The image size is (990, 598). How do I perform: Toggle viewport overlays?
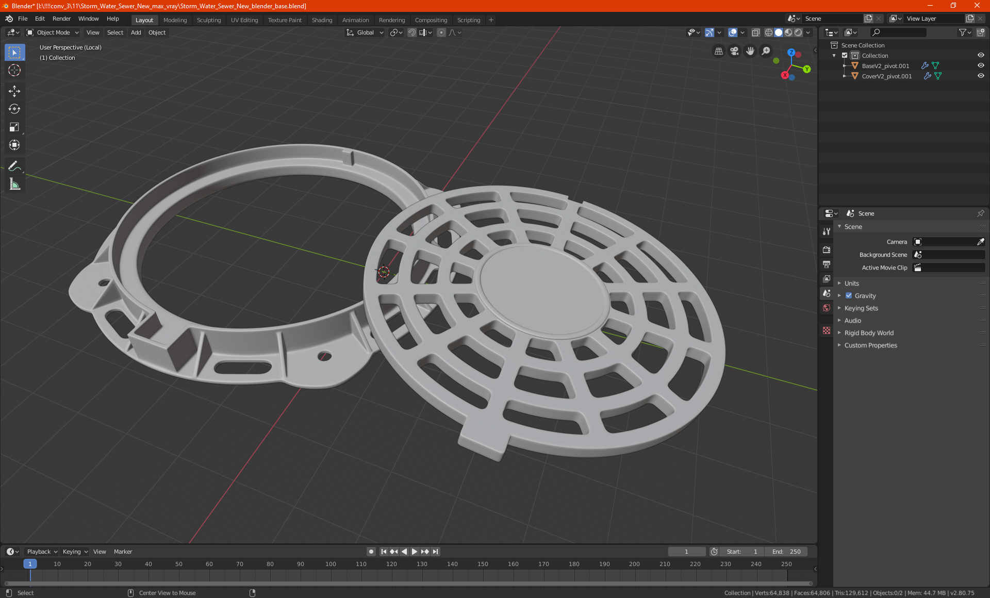click(733, 32)
